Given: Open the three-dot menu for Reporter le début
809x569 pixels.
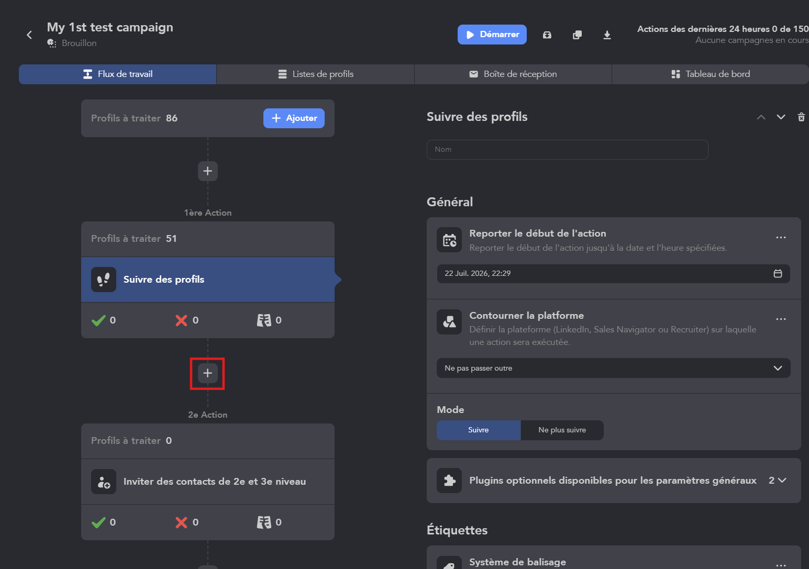Looking at the screenshot, I should (781, 238).
